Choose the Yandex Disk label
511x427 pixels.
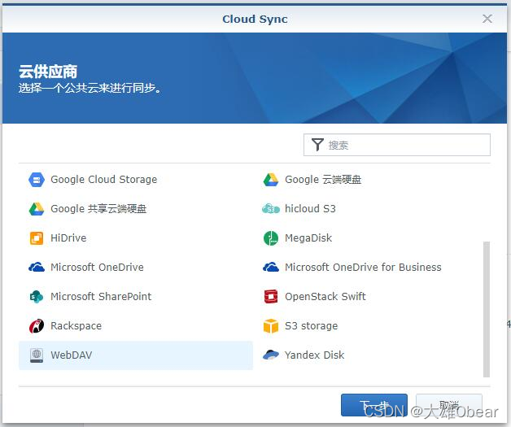[x=314, y=355]
